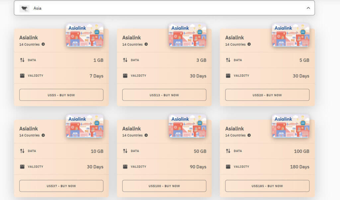Image resolution: width=340 pixels, height=200 pixels.
Task: Buy the US$5 1 GB plan
Action: click(x=61, y=95)
